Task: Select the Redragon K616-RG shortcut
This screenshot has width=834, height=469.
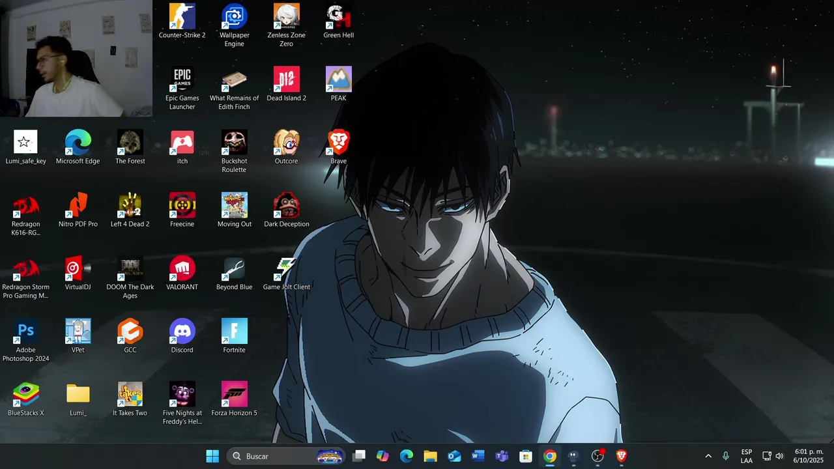Action: click(26, 214)
